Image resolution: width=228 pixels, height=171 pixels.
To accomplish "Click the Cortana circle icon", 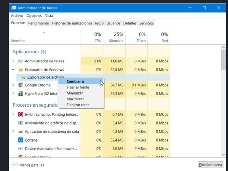I will pos(20,140).
